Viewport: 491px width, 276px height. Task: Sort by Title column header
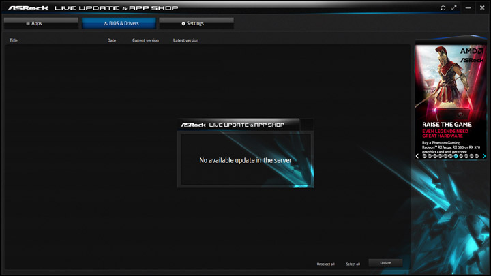[14, 40]
